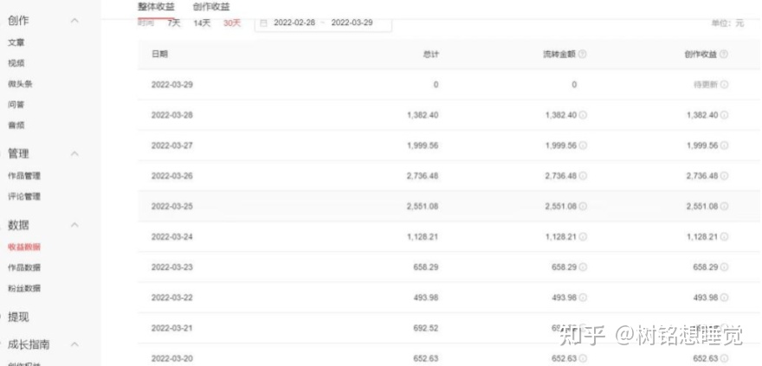Switch to the 创作收益 tab
This screenshot has height=366, width=762.
pyautogui.click(x=211, y=6)
